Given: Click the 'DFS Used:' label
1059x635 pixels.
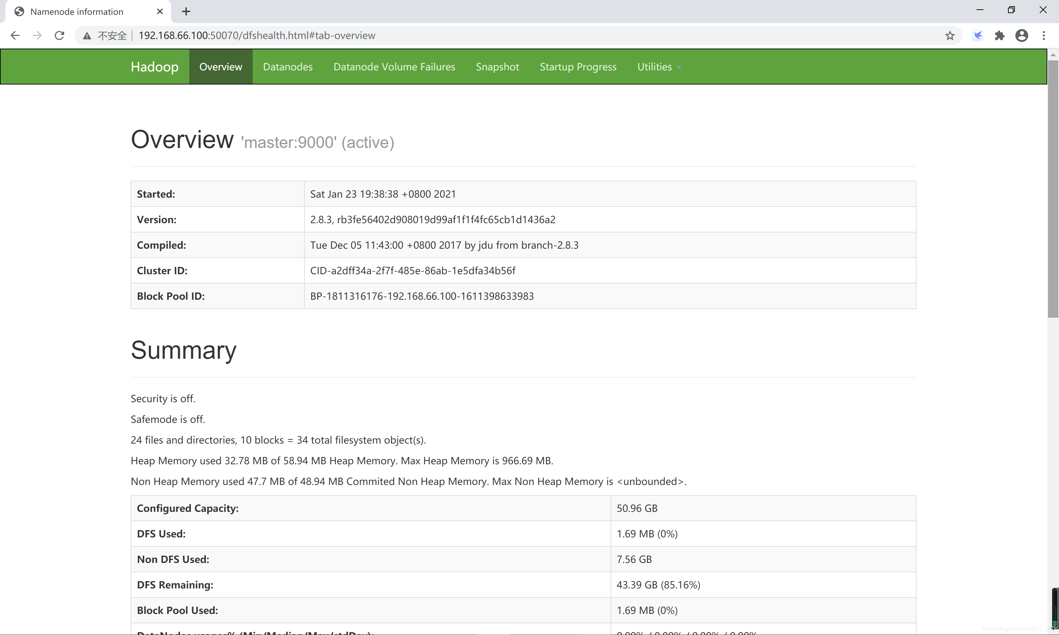Looking at the screenshot, I should coord(161,534).
